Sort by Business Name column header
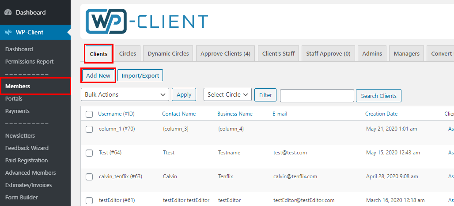This screenshot has width=454, height=206. (235, 114)
